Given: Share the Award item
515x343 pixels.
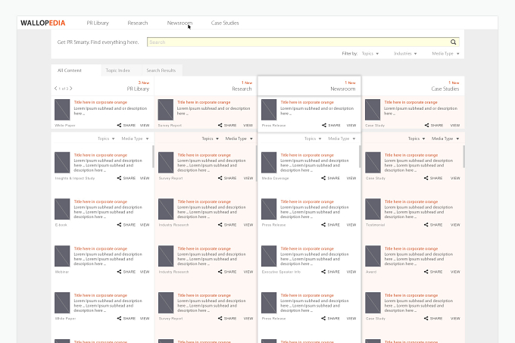Looking at the screenshot, I should click(x=433, y=272).
